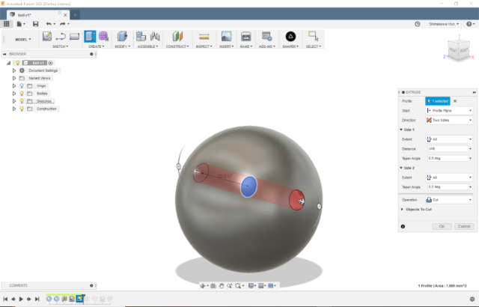Open the Help question mark menu

[x=470, y=24]
